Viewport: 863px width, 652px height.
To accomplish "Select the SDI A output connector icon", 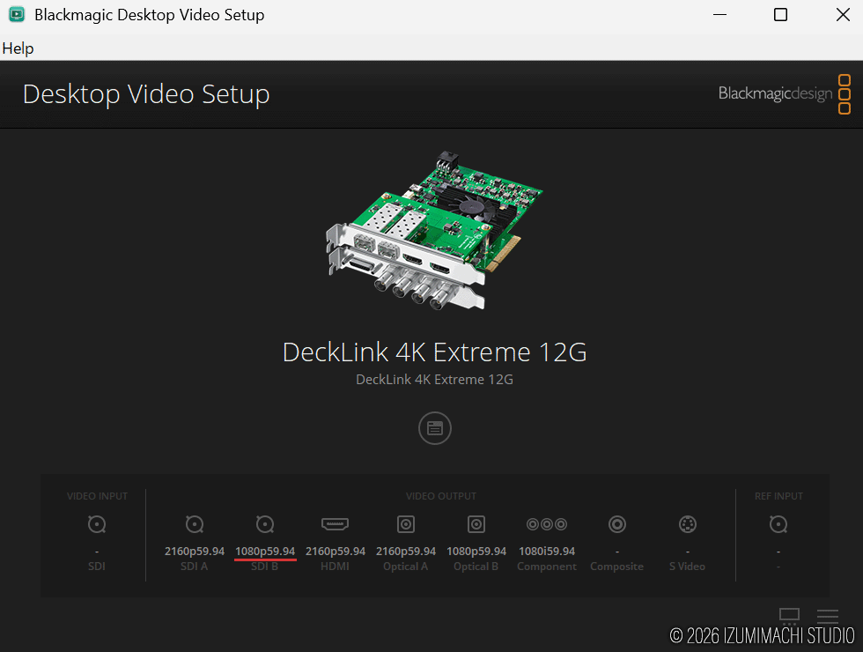I will 195,525.
